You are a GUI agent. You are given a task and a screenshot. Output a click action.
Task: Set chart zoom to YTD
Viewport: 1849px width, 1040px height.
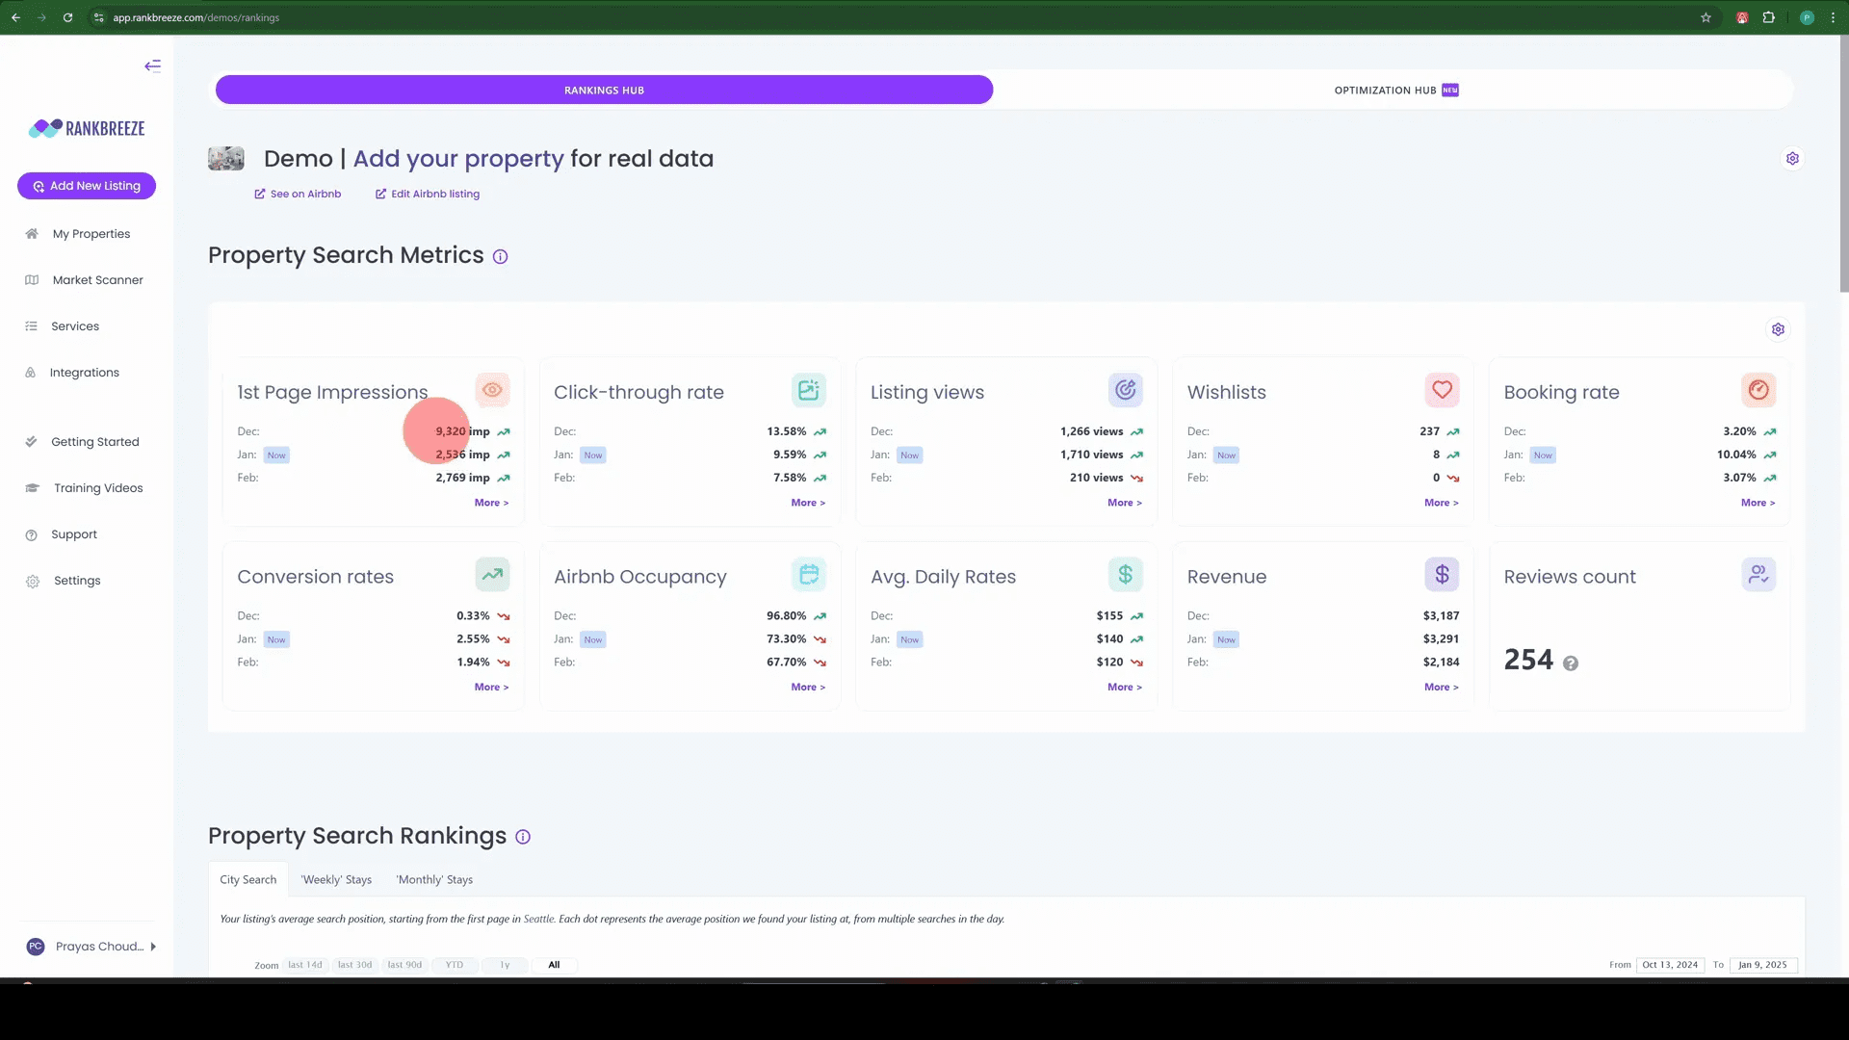[x=455, y=965]
